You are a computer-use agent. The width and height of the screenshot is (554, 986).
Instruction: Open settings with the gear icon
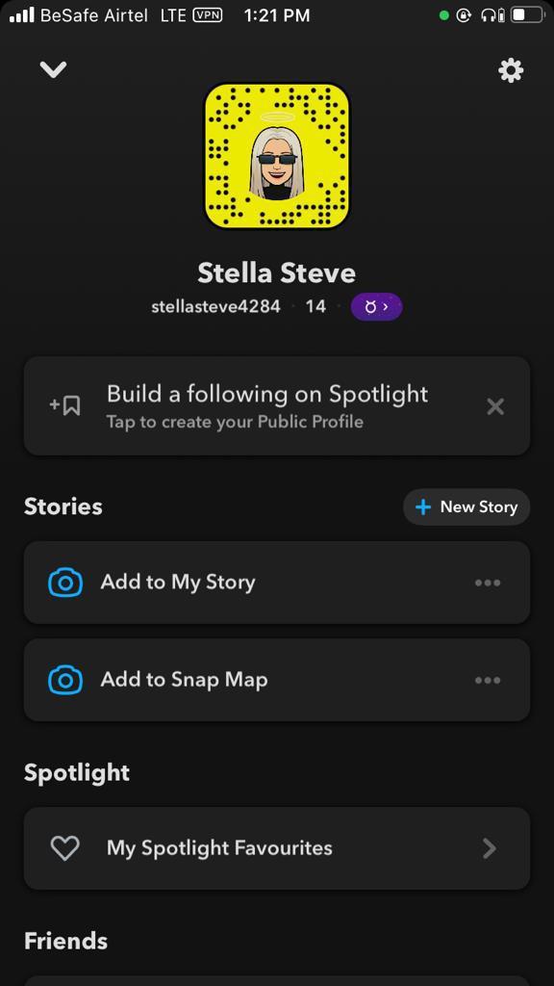511,70
